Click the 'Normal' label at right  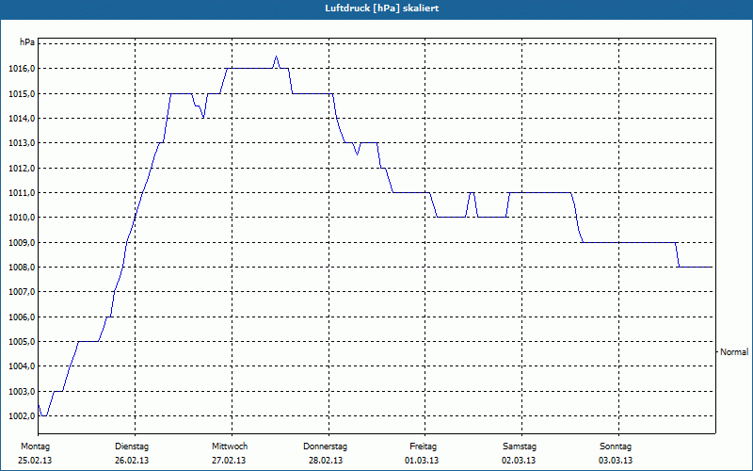coord(734,352)
